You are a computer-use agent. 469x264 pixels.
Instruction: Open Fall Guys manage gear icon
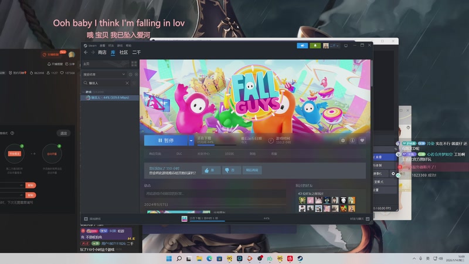click(x=343, y=140)
